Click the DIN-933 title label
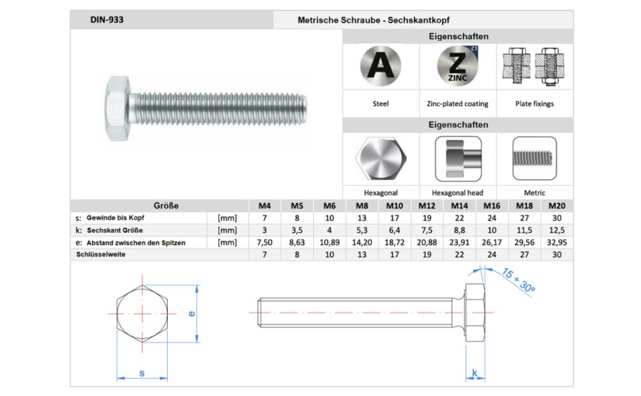The width and height of the screenshot is (641, 396). click(x=107, y=20)
